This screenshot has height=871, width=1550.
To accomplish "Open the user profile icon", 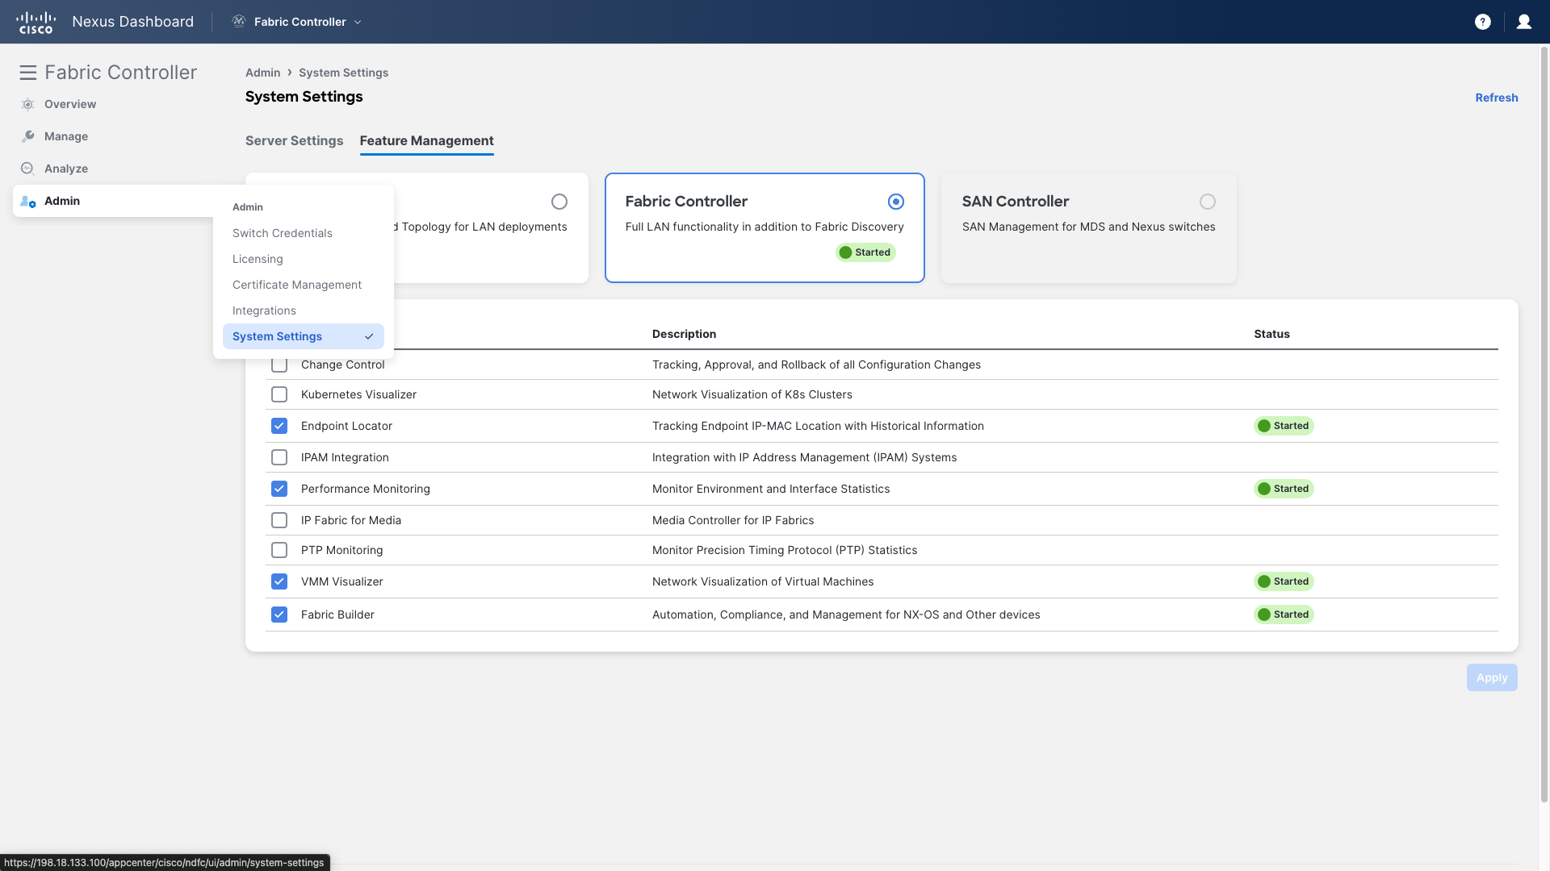I will [x=1524, y=22].
